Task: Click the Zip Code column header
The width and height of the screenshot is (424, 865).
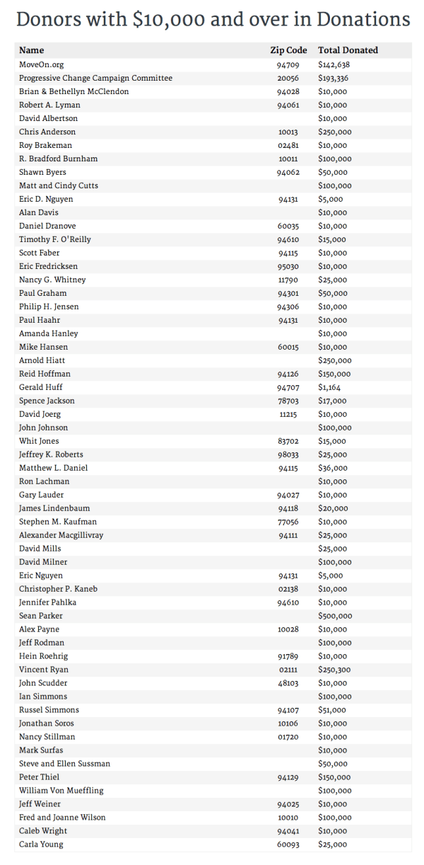Action: coord(288,50)
